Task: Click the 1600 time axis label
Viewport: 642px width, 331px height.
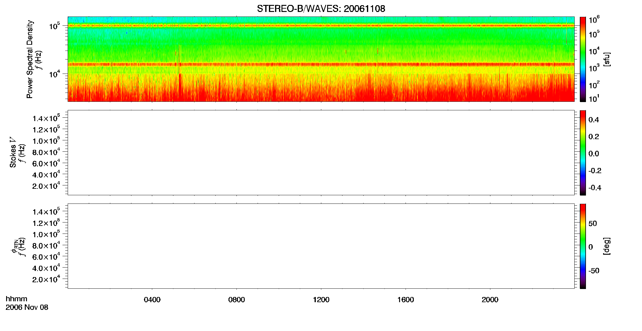Action: [x=406, y=300]
